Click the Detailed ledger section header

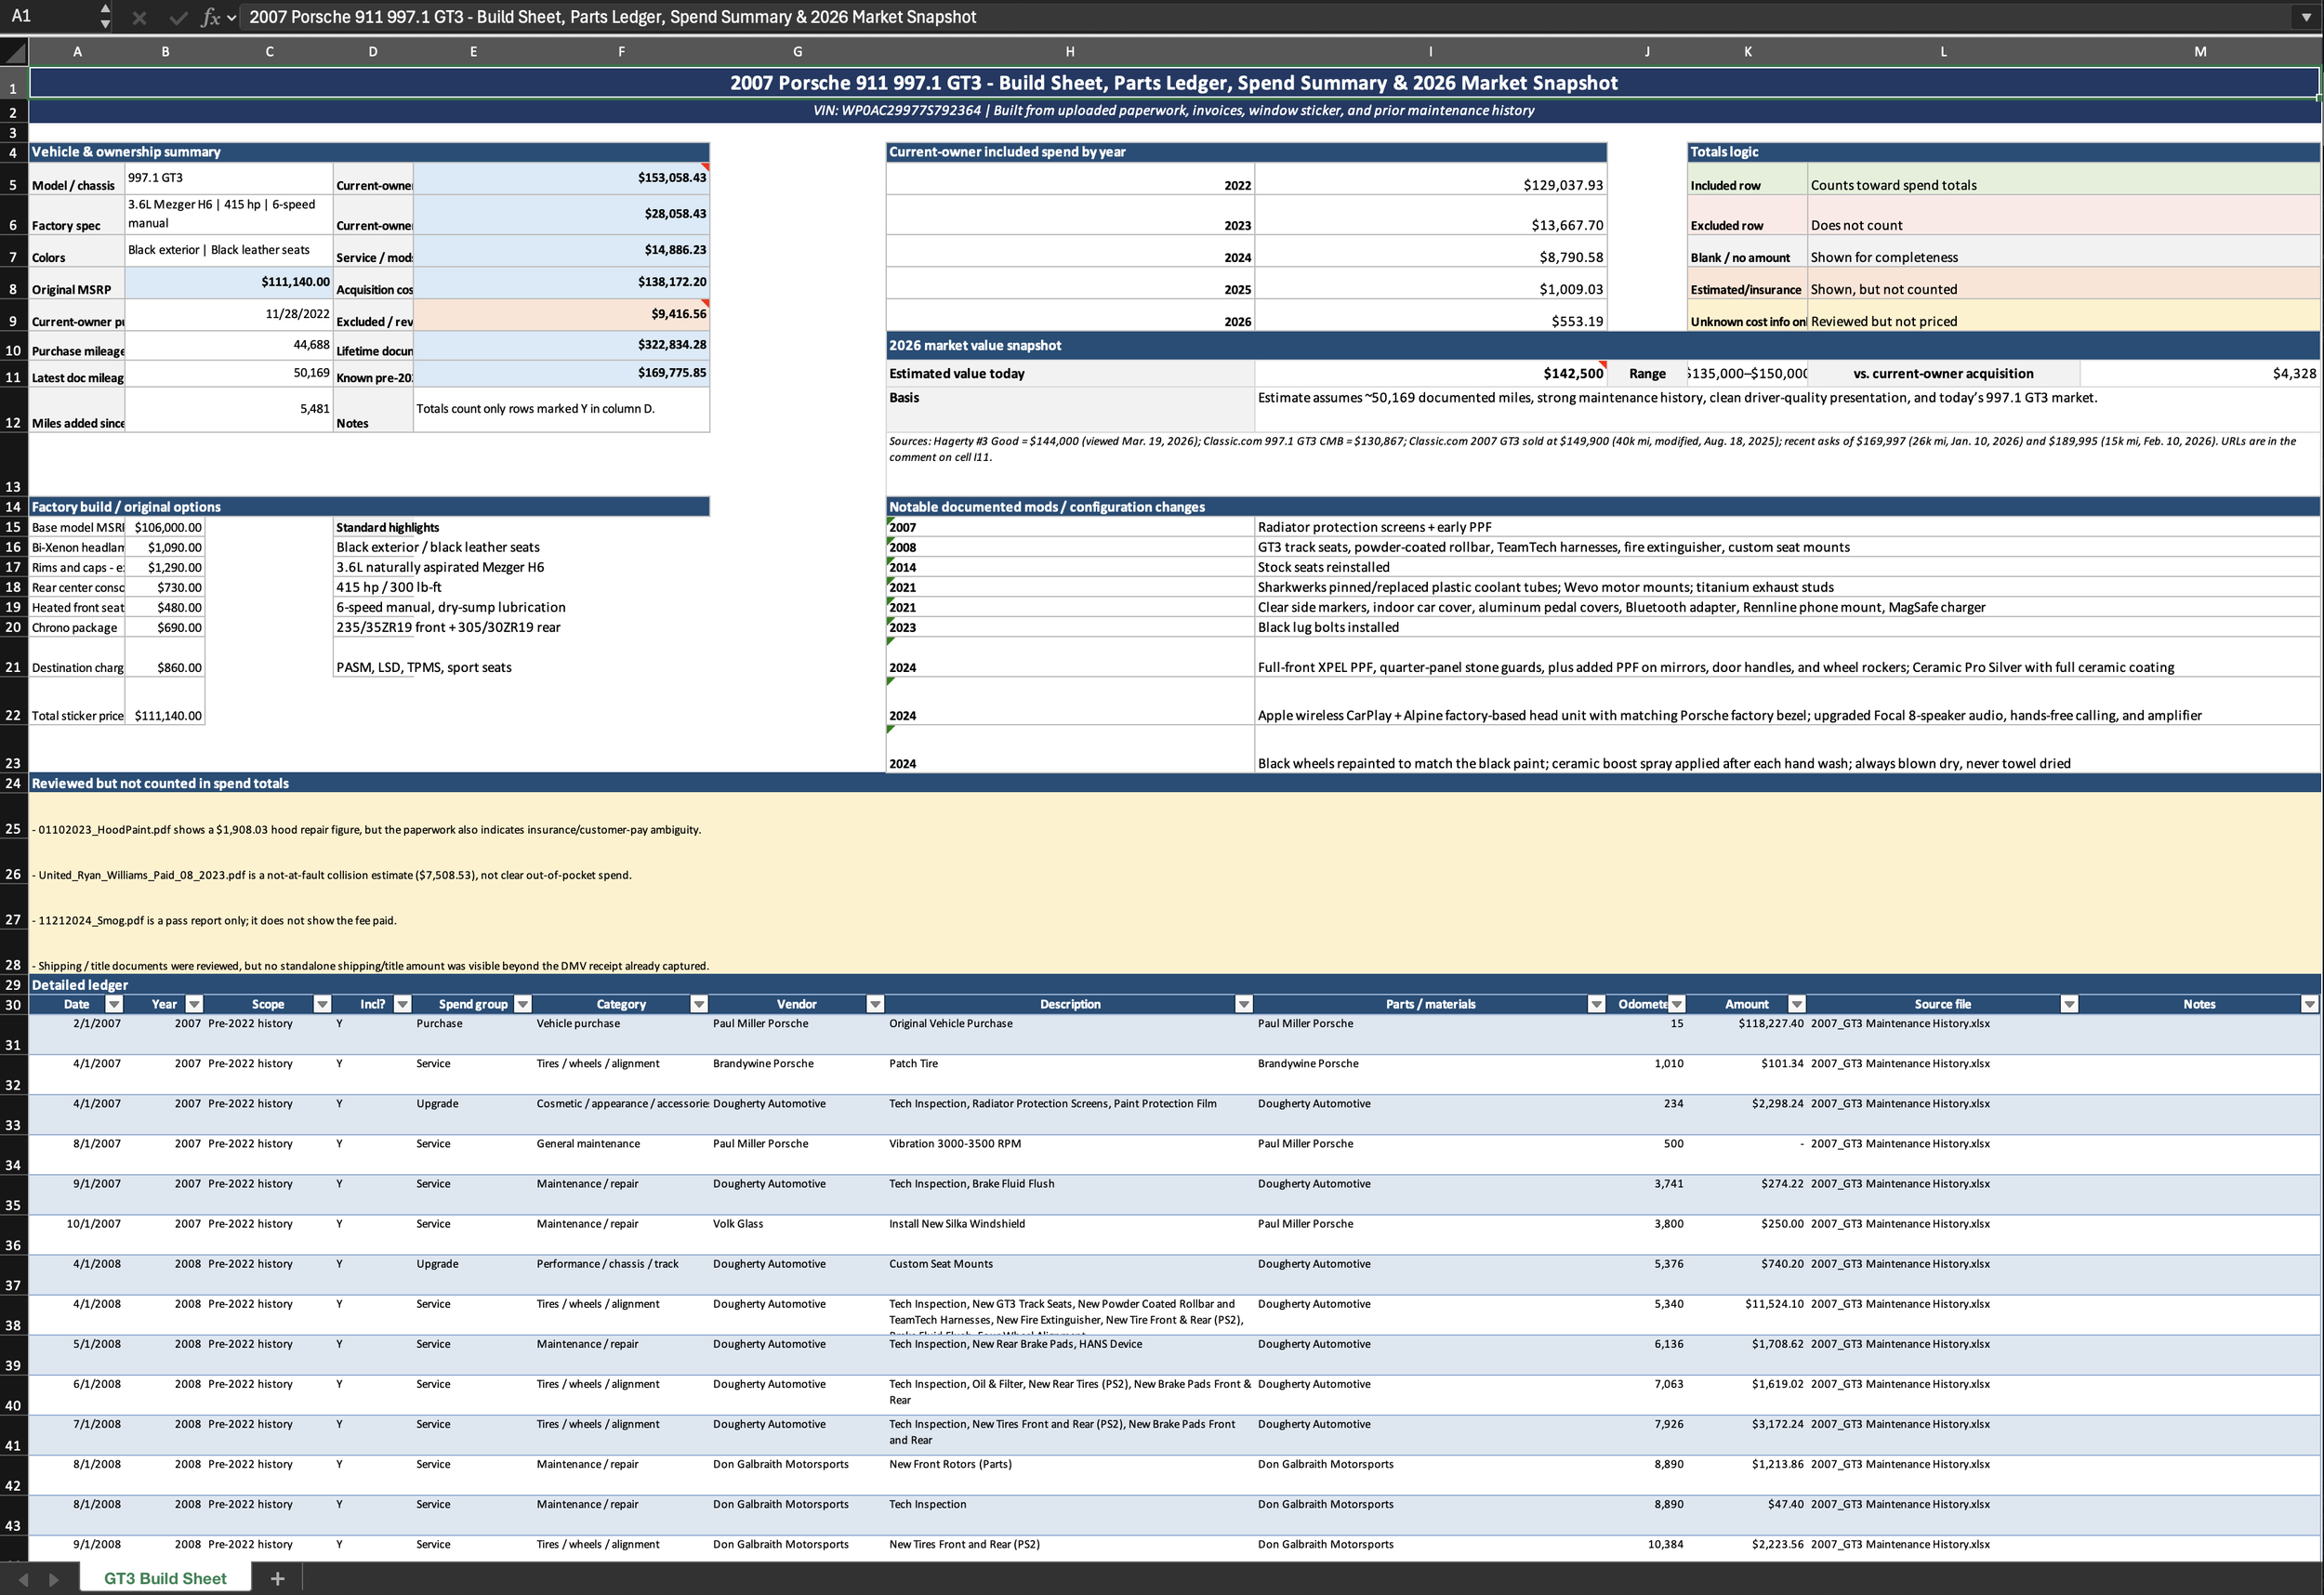coord(1174,985)
